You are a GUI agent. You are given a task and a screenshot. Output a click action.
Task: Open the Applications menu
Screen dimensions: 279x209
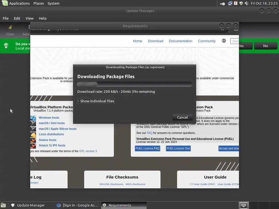coord(19,3)
